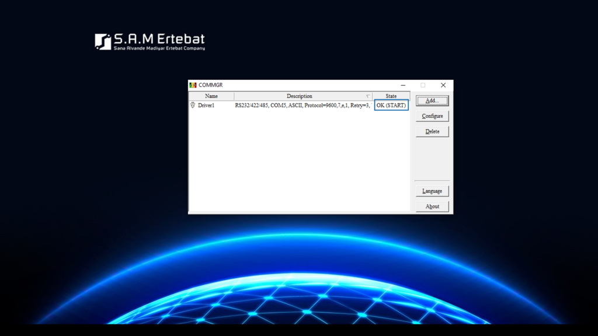Viewport: 598px width, 336px height.
Task: Click the OK (START) state cell
Action: pos(391,105)
